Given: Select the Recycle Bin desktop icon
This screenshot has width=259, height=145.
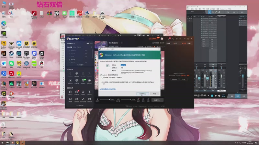Looking at the screenshot, I should [x=4, y=14].
